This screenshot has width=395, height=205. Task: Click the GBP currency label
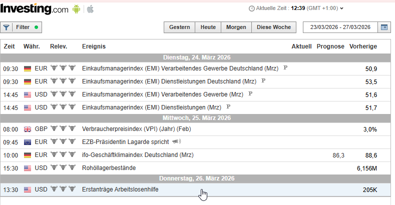tap(41, 129)
